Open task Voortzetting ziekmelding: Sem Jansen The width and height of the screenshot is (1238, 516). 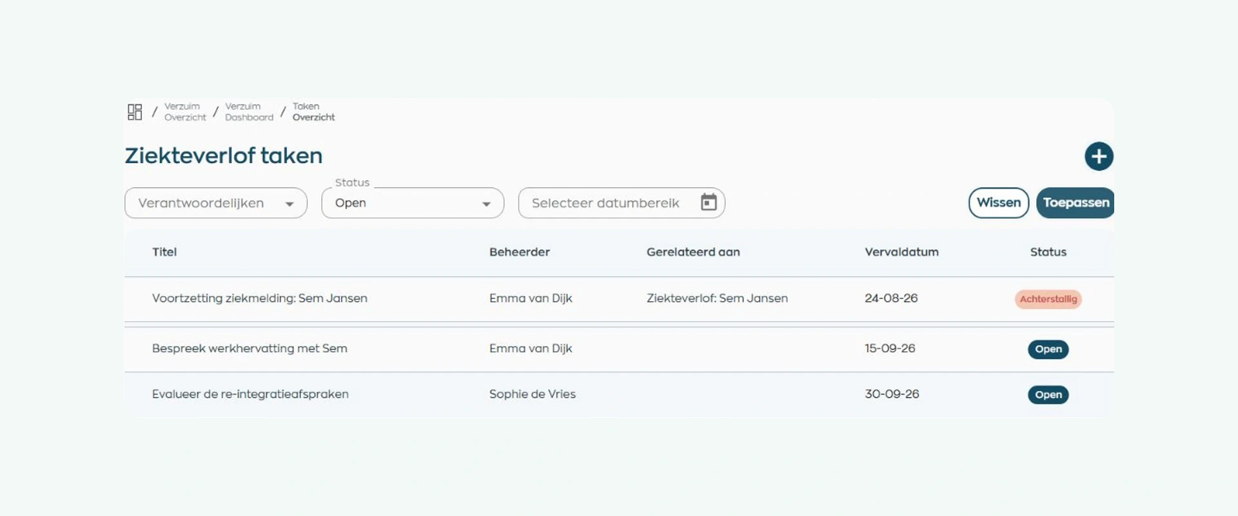pyautogui.click(x=260, y=299)
